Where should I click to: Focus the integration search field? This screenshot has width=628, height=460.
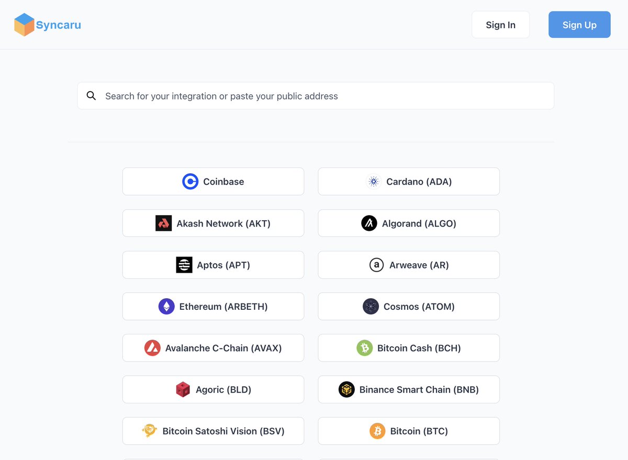[x=316, y=96]
